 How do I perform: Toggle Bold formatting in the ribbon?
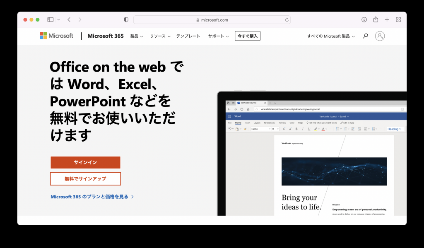point(296,129)
